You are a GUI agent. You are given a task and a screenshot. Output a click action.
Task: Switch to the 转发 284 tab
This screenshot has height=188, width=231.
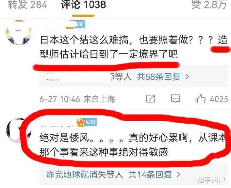pos(28,4)
